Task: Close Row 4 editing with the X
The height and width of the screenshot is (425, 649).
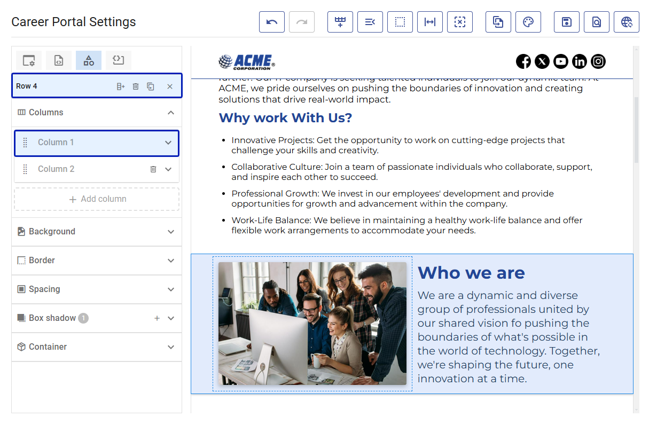Action: click(170, 86)
